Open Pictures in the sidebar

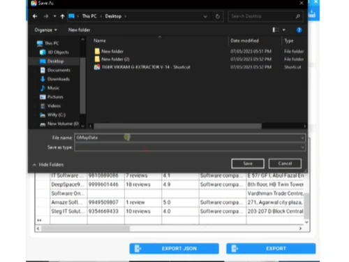point(52,97)
